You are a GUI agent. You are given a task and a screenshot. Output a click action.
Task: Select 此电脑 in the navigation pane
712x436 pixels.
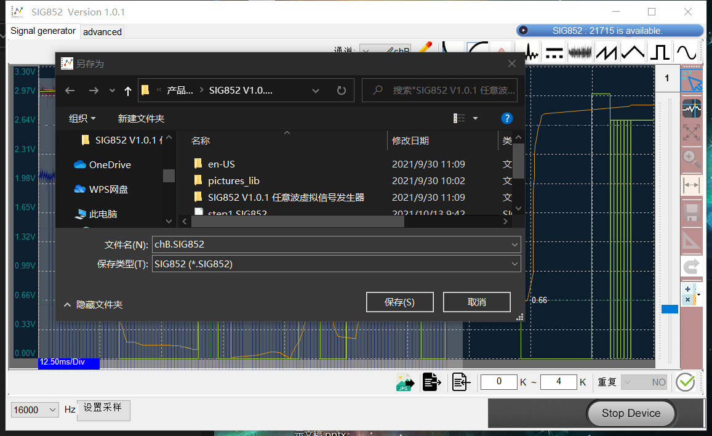(x=96, y=214)
